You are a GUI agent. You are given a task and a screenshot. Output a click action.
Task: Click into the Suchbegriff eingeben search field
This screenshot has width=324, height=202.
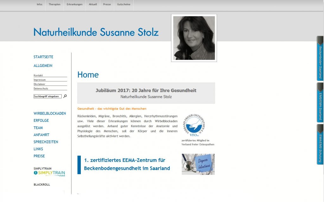(x=48, y=96)
